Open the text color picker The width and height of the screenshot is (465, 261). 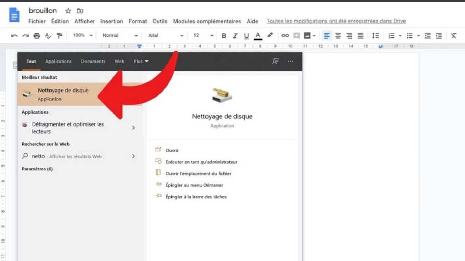pos(258,36)
